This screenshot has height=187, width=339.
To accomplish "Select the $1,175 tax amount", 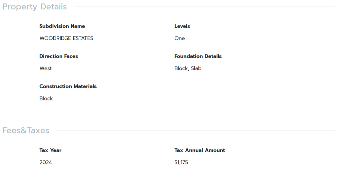I will (x=181, y=162).
